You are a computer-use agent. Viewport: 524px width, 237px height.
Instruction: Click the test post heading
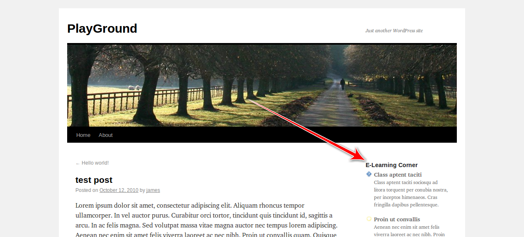pyautogui.click(x=94, y=180)
